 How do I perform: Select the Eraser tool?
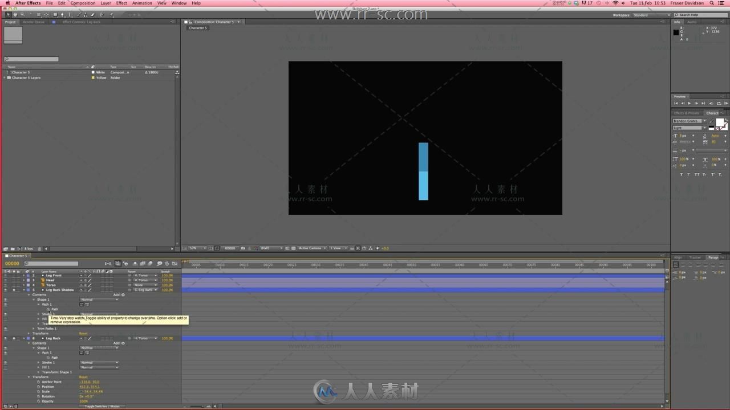(92, 15)
